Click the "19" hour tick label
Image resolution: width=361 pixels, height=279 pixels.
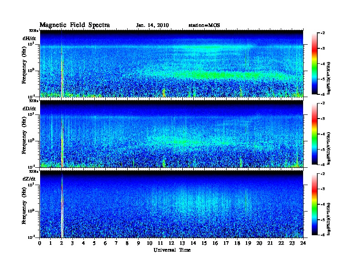(x=248, y=243)
